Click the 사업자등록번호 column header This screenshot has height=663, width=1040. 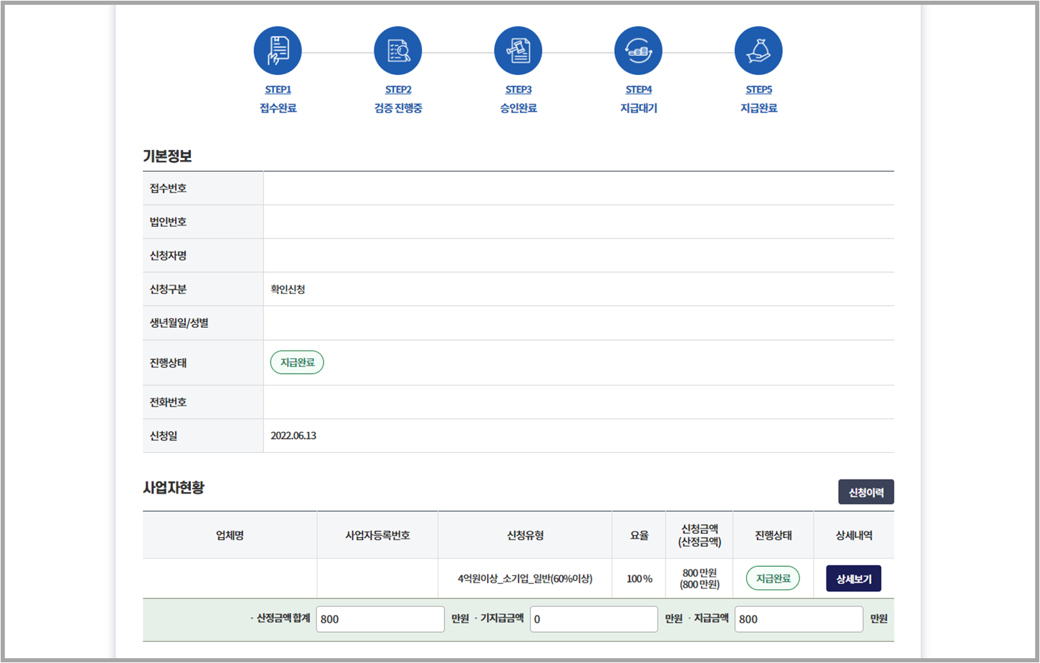click(378, 535)
